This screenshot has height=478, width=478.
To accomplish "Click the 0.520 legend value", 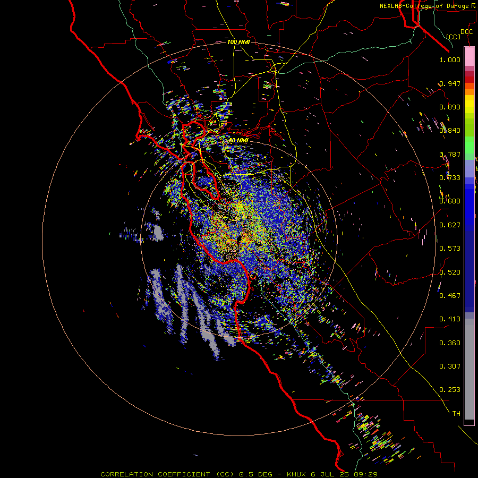I will point(450,272).
